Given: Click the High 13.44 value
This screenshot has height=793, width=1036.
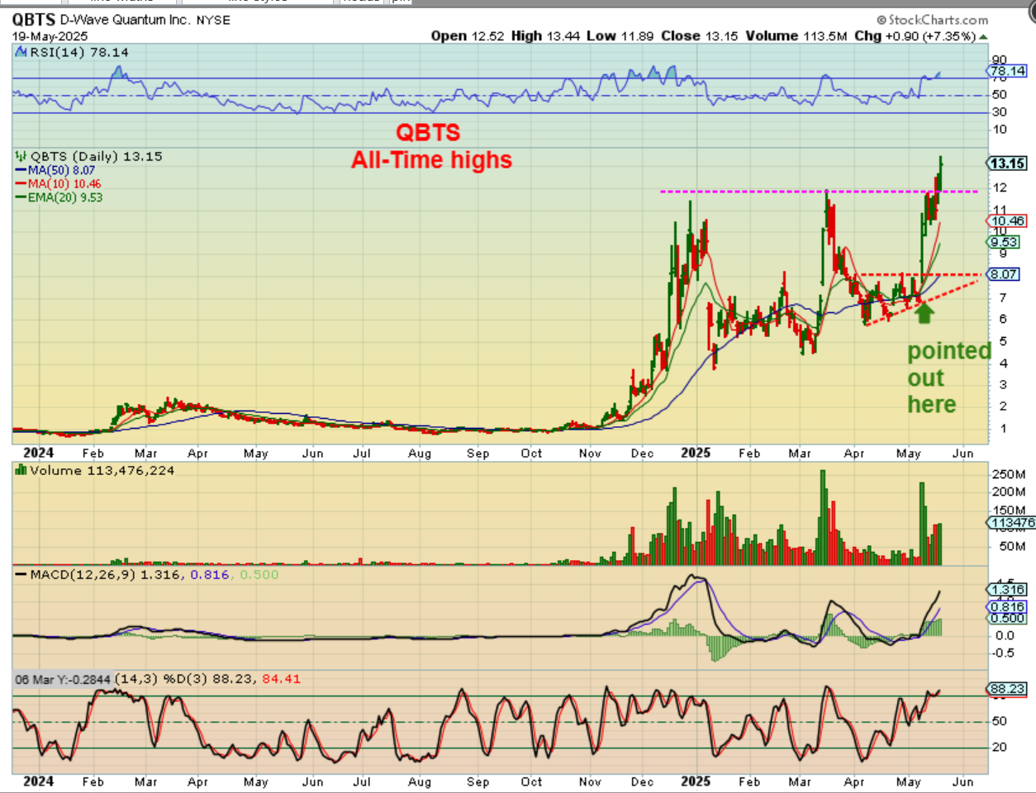Looking at the screenshot, I should coord(547,36).
